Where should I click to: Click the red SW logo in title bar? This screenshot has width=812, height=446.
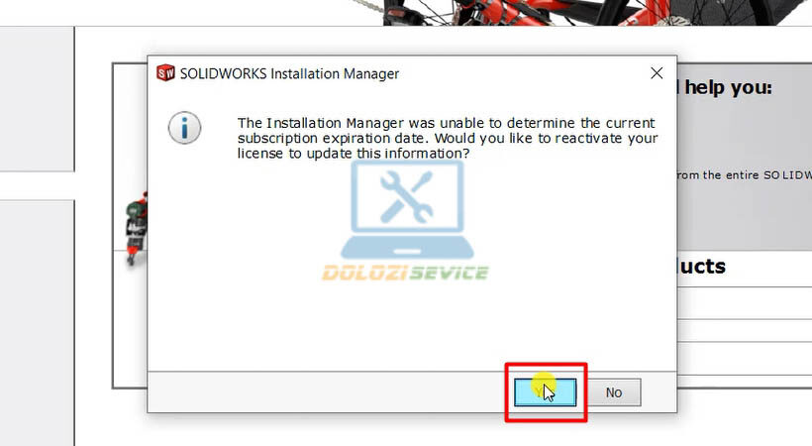tap(165, 73)
